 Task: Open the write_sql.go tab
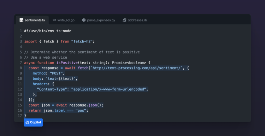click(x=64, y=20)
